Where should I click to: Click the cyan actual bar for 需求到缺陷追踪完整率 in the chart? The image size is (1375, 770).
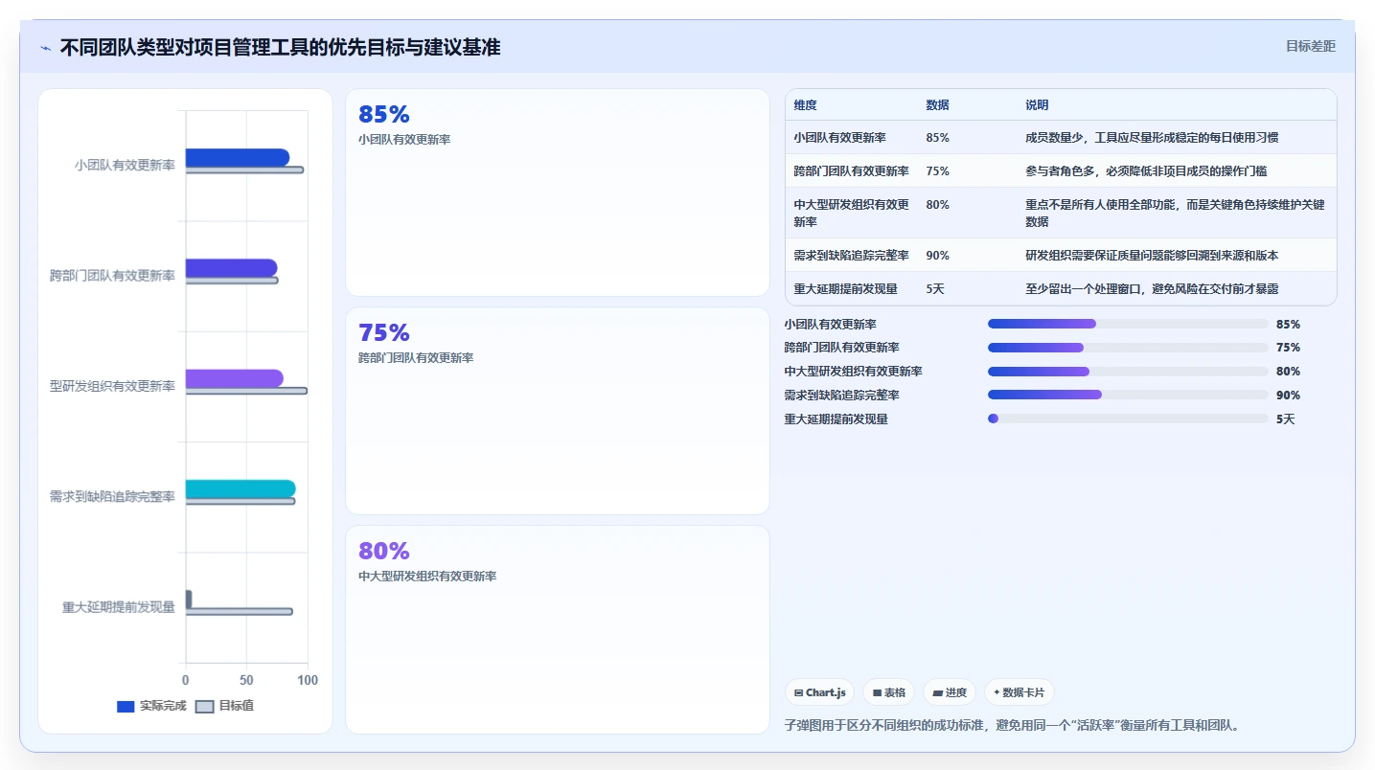241,489
